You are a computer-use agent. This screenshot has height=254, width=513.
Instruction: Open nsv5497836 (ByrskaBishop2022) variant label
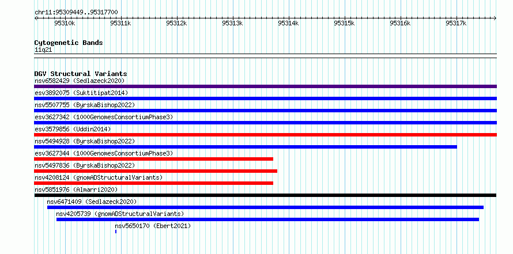tap(85, 165)
